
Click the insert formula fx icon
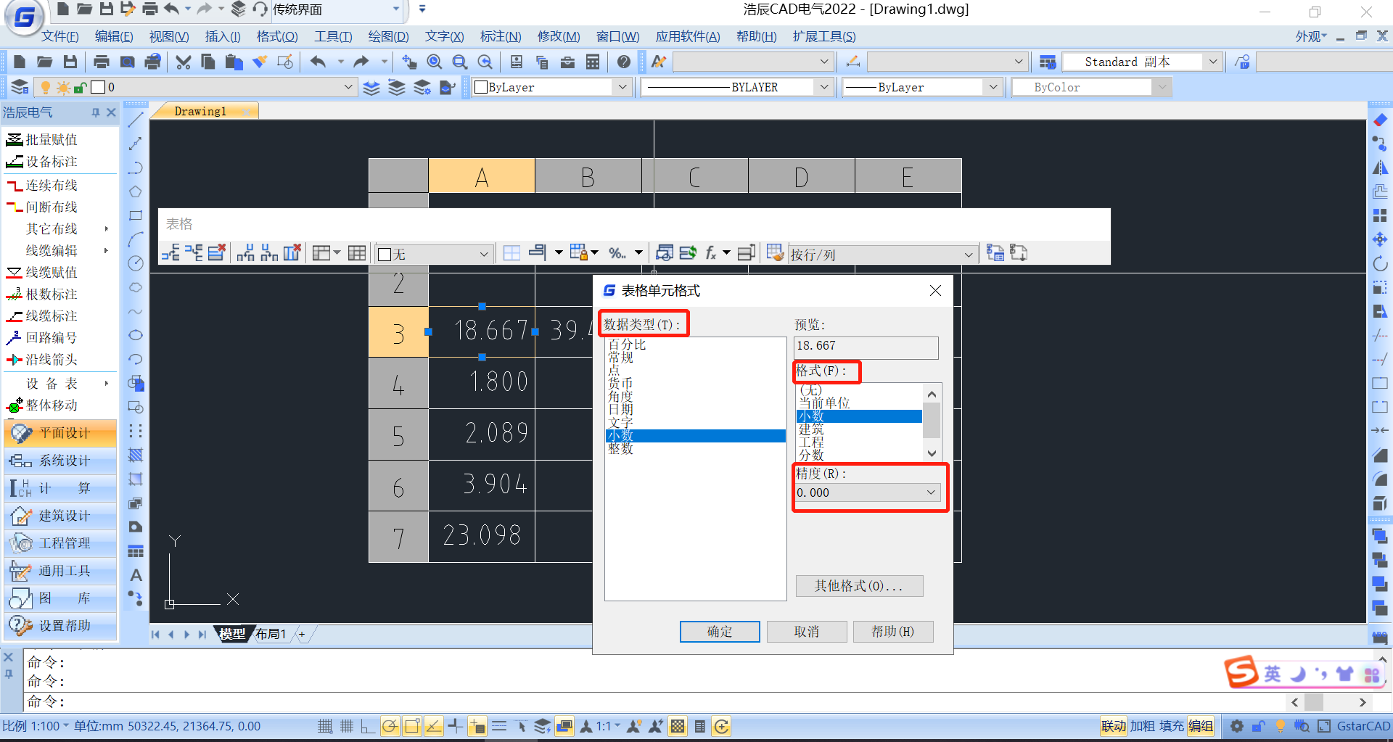711,253
